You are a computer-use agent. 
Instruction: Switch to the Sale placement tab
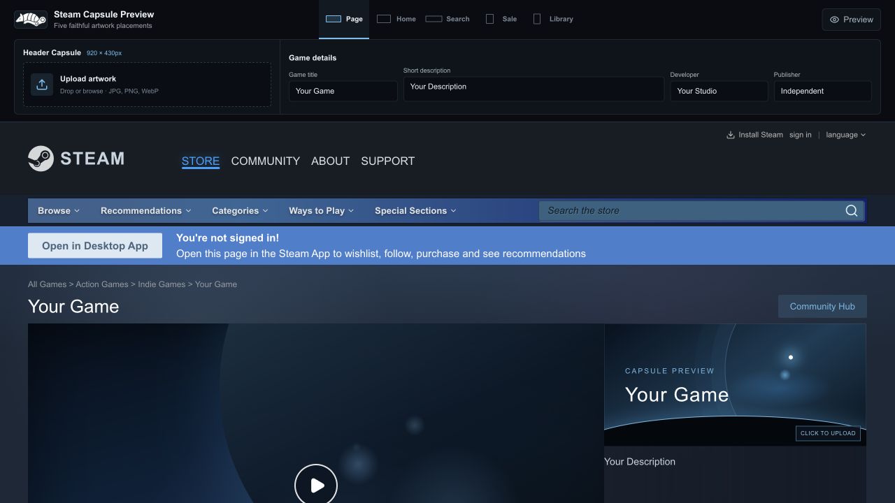(x=501, y=19)
